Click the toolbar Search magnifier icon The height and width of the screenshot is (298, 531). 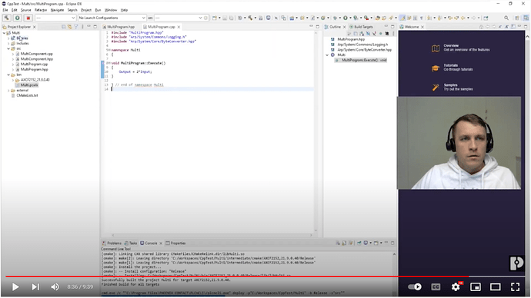tap(506, 18)
